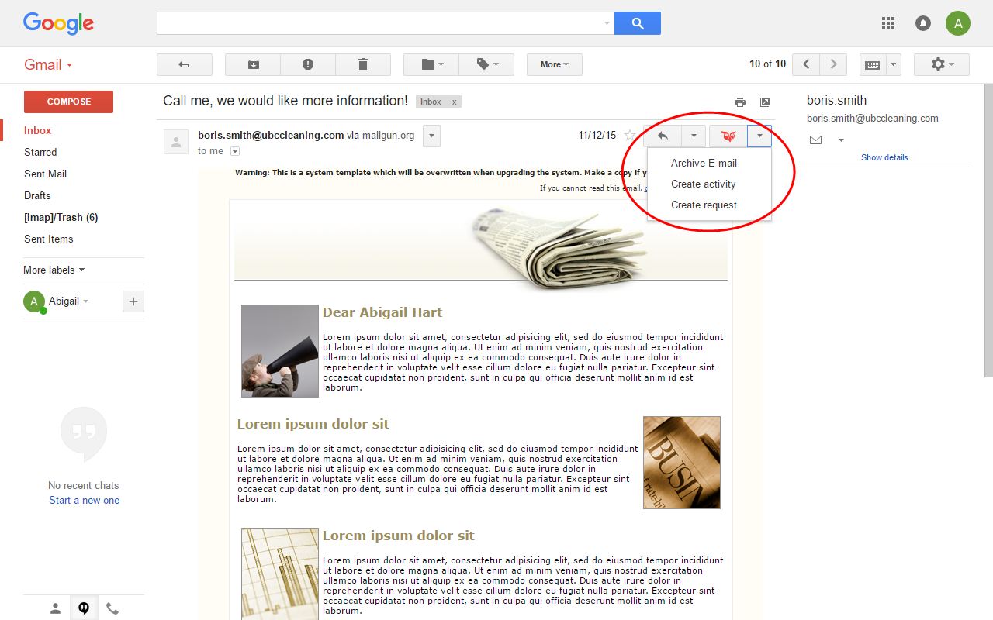Select Archive E-mail menu entry
This screenshot has height=620, width=993.
tap(704, 163)
